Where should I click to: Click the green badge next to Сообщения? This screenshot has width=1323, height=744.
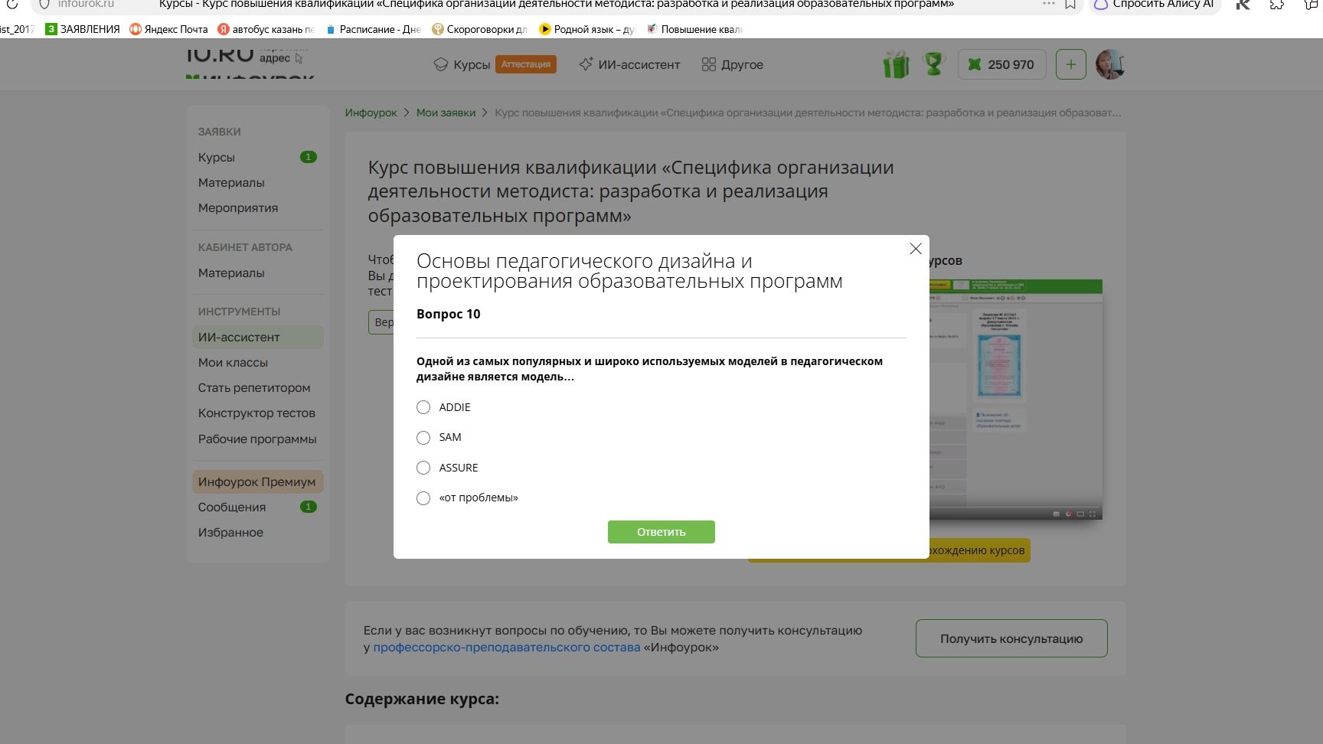(308, 507)
